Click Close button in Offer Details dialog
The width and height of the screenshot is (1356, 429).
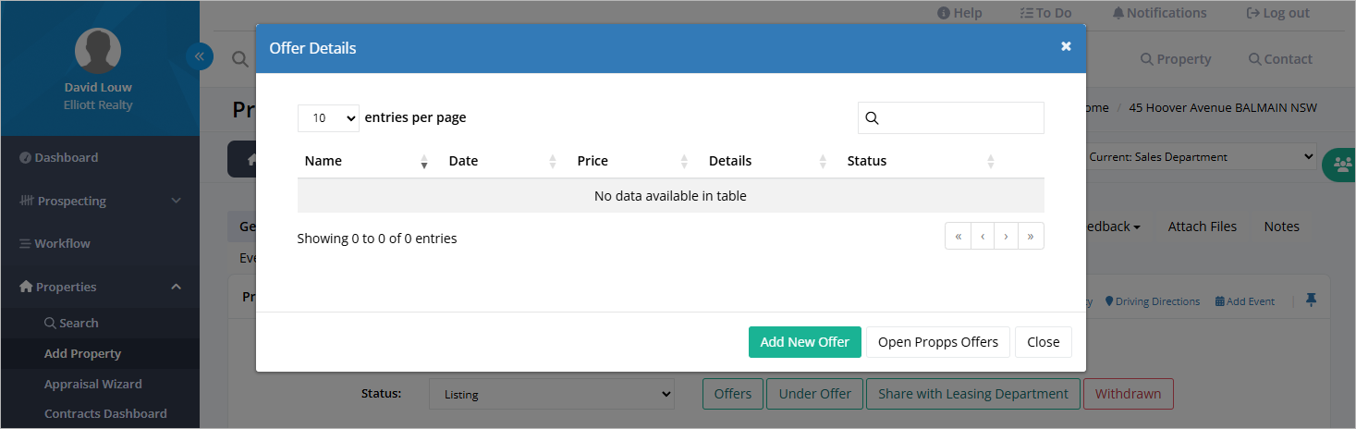1044,342
